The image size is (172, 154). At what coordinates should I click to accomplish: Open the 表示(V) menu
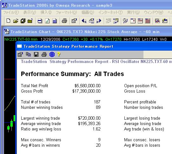(30, 12)
